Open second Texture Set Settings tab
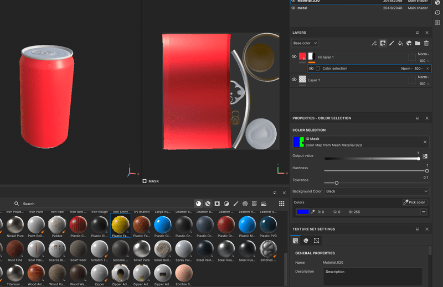Screen dimensions: 443x287 (x=306, y=241)
